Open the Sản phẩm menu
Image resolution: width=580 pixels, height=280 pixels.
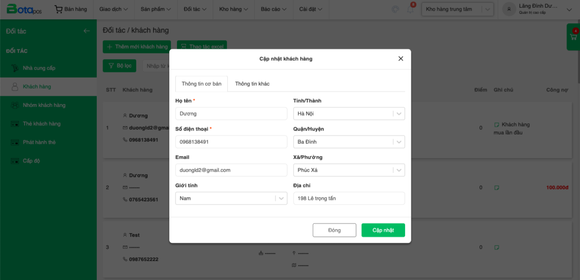156,9
